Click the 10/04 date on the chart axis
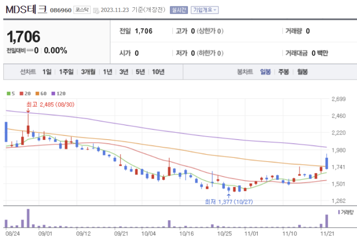 [x=148, y=233]
